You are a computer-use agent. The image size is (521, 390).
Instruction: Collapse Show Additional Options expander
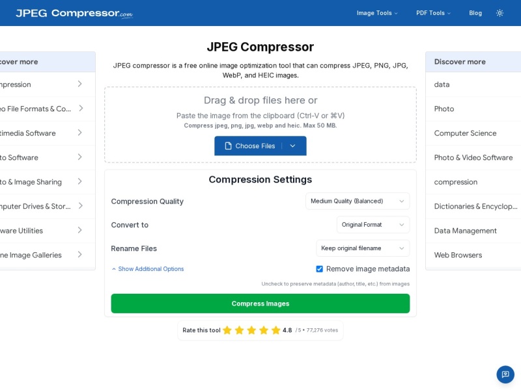click(x=148, y=269)
